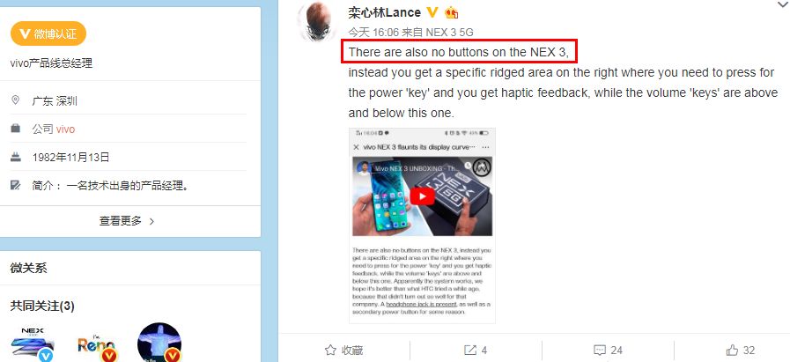Open the vivo company link
The height and width of the screenshot is (362, 790).
click(x=65, y=129)
